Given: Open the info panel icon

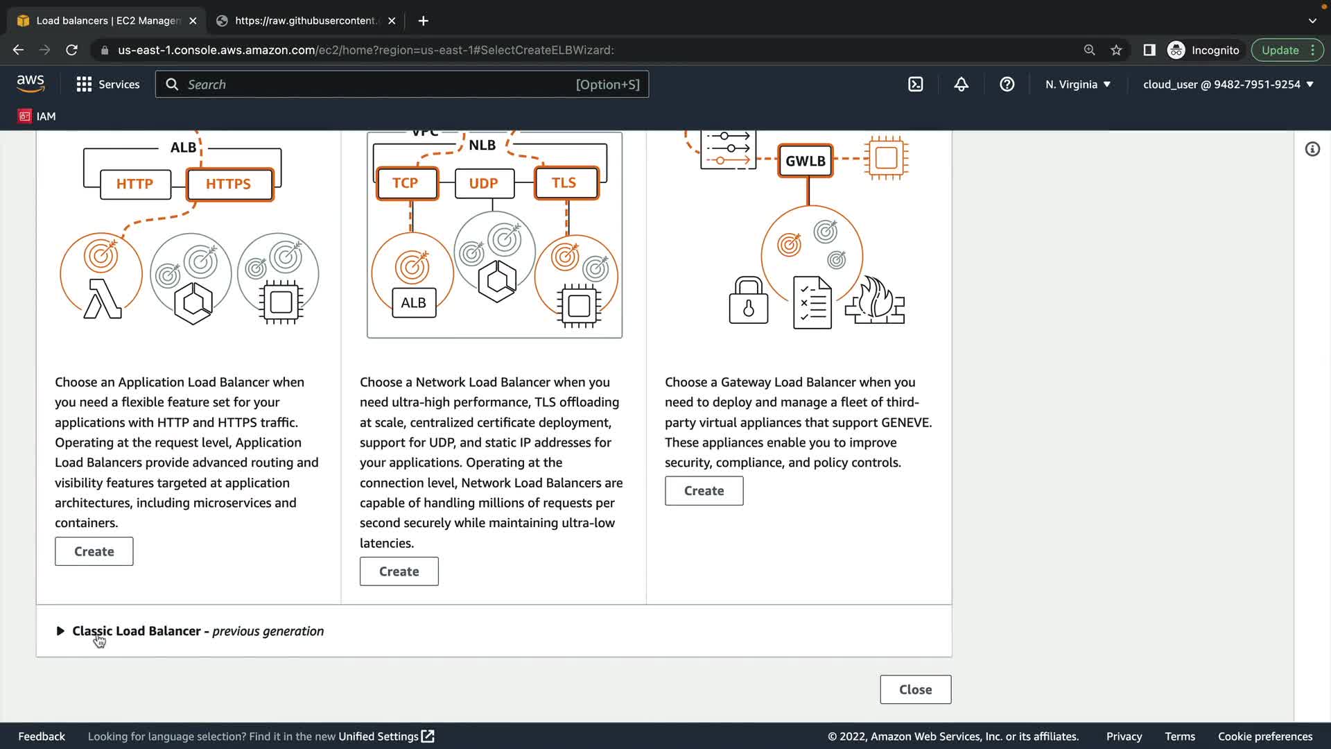Looking at the screenshot, I should click(x=1312, y=149).
